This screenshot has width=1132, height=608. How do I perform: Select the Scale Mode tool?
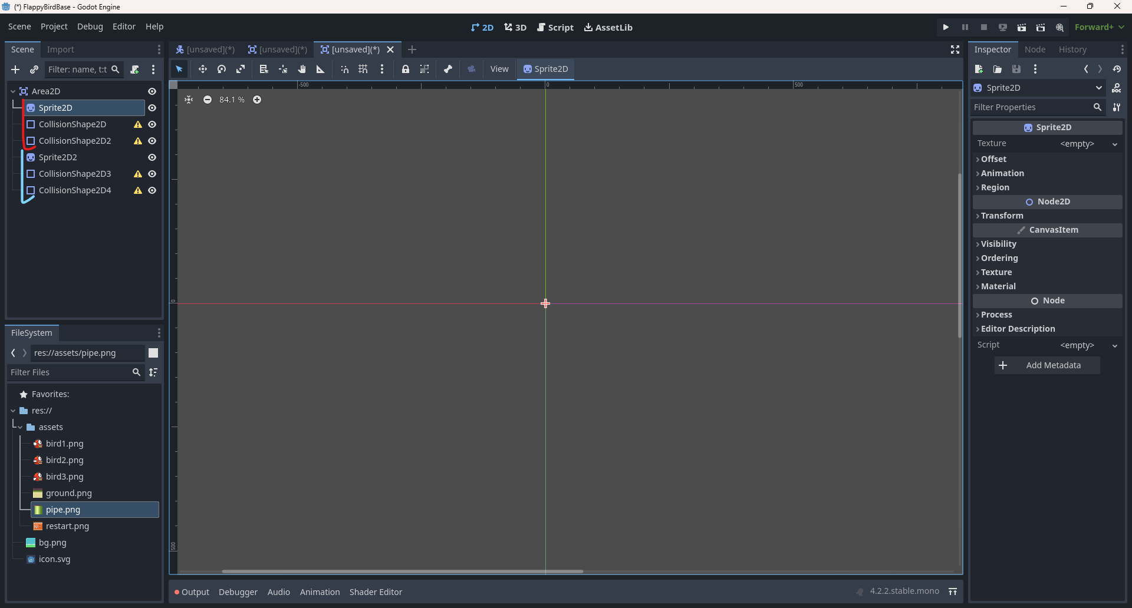click(x=241, y=69)
